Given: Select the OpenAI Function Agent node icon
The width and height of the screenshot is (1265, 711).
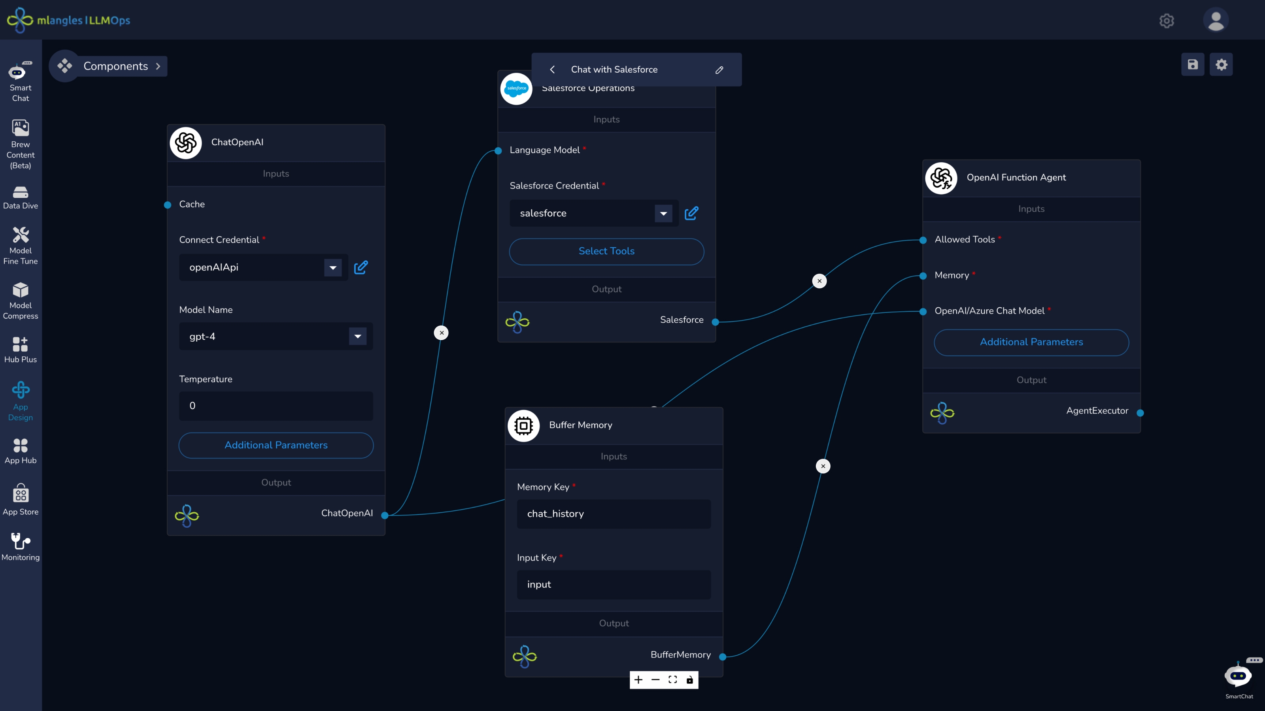Looking at the screenshot, I should tap(941, 178).
